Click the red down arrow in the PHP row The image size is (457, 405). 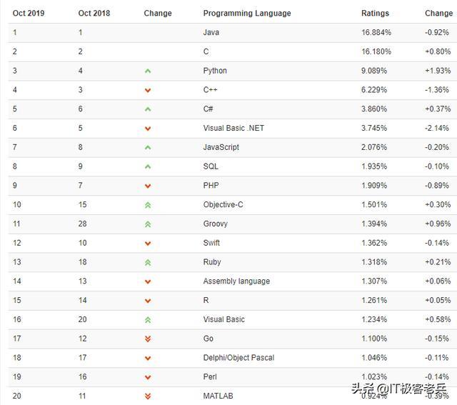click(x=148, y=186)
